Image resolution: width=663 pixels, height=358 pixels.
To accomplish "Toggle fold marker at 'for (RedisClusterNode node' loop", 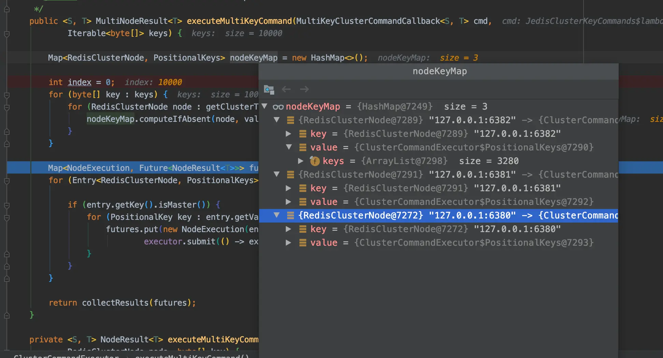I will point(6,107).
